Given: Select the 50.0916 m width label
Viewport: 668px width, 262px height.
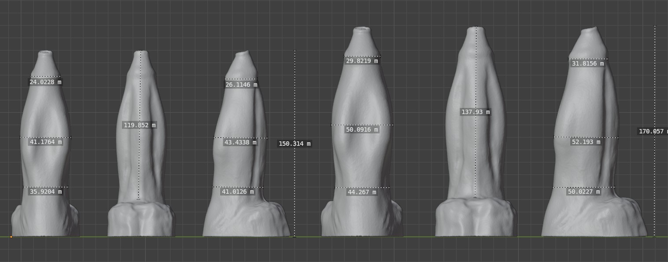Looking at the screenshot, I should [362, 130].
